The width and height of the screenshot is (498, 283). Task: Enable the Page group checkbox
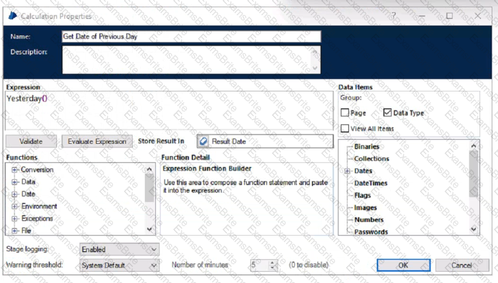(x=345, y=113)
